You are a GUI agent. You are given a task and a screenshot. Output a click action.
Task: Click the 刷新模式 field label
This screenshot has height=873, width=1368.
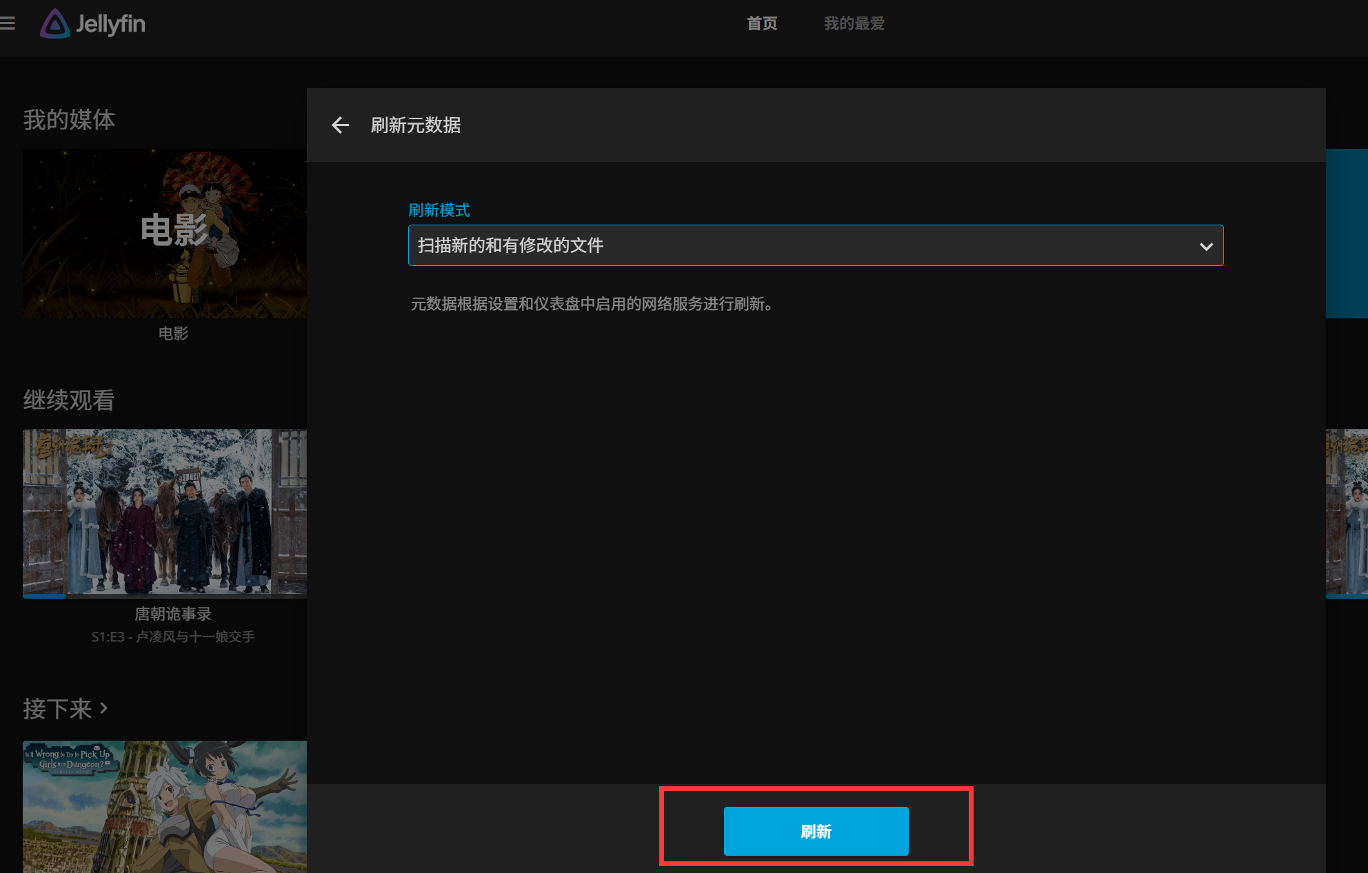439,210
